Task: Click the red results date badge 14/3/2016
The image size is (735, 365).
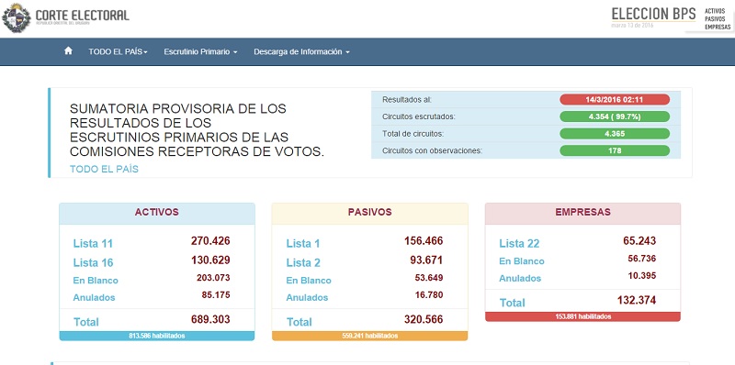Action: click(x=615, y=100)
